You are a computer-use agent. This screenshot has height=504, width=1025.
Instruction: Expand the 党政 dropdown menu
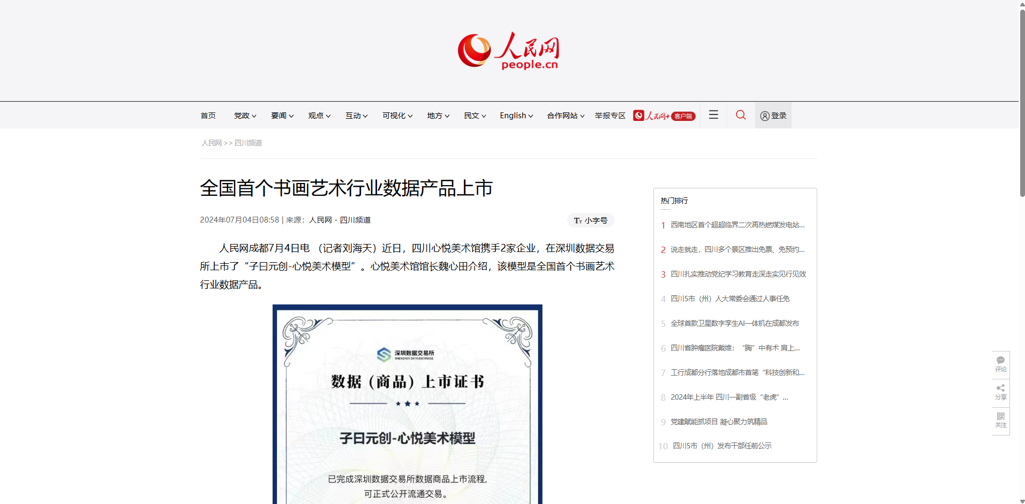click(x=245, y=116)
